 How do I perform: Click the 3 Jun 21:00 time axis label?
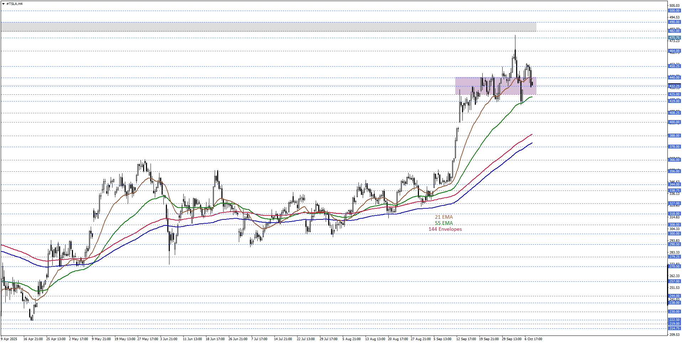pyautogui.click(x=169, y=339)
